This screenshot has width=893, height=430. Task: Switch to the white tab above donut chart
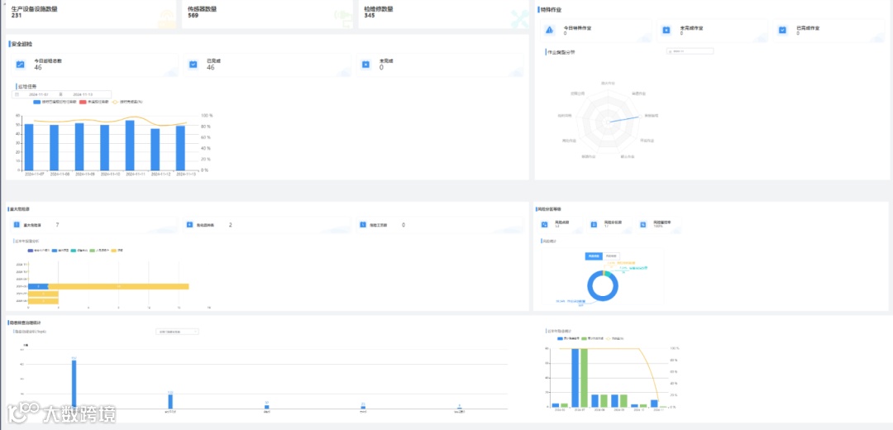pyautogui.click(x=611, y=256)
